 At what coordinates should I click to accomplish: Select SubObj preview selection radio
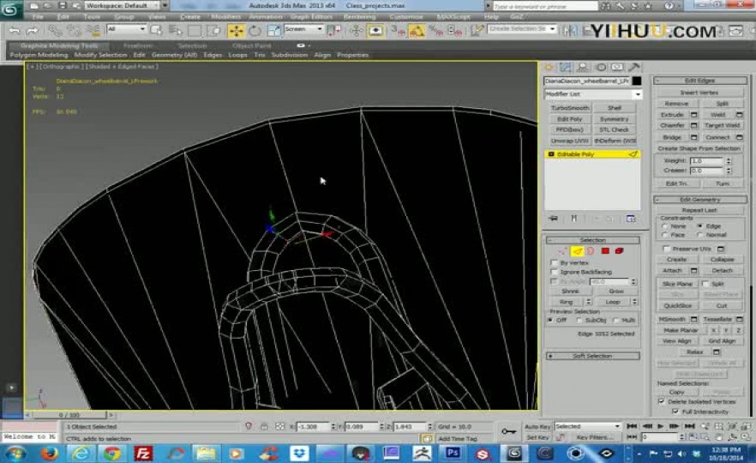point(579,321)
